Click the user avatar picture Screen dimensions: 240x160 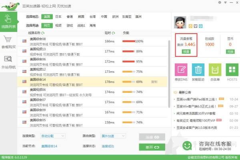[180, 22]
